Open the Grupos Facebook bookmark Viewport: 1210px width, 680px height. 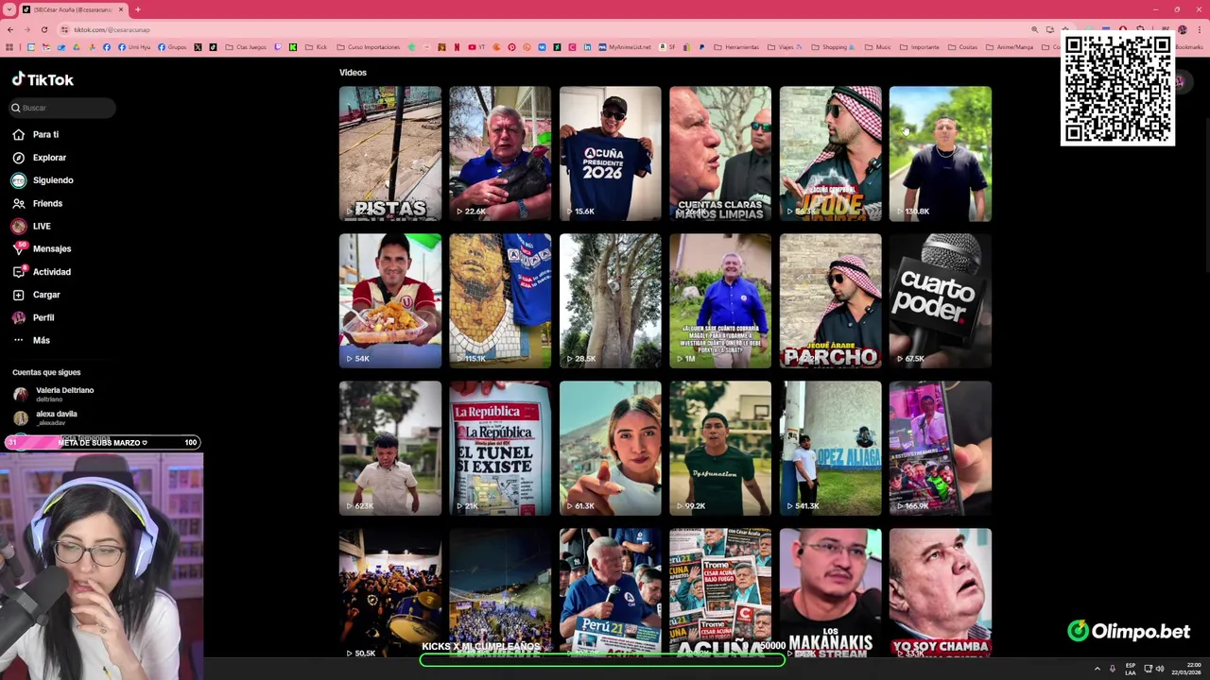point(173,47)
